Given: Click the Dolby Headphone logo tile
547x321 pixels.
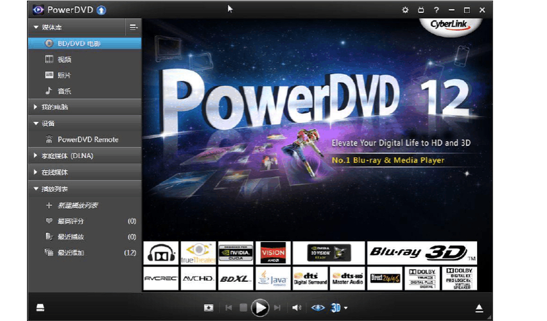Looking at the screenshot, I should [161, 253].
